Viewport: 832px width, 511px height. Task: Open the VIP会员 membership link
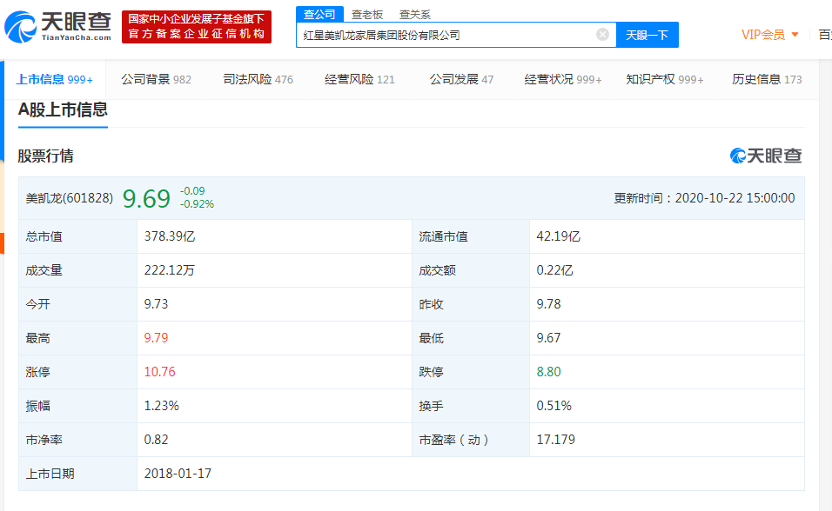[x=763, y=35]
